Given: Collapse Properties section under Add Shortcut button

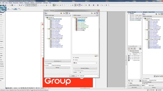Looking at the screenshot, I should [x=46, y=63].
